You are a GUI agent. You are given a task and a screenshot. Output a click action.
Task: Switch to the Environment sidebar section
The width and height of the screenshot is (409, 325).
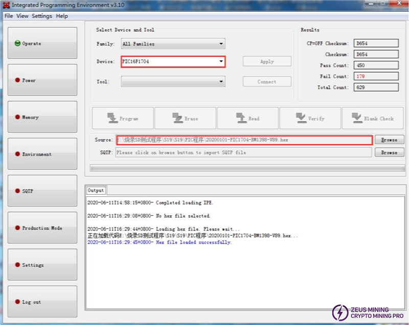tap(42, 154)
